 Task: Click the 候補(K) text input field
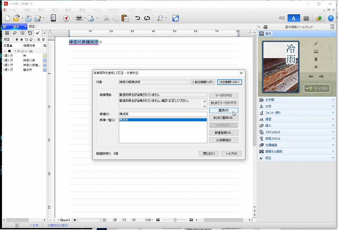(x=163, y=114)
